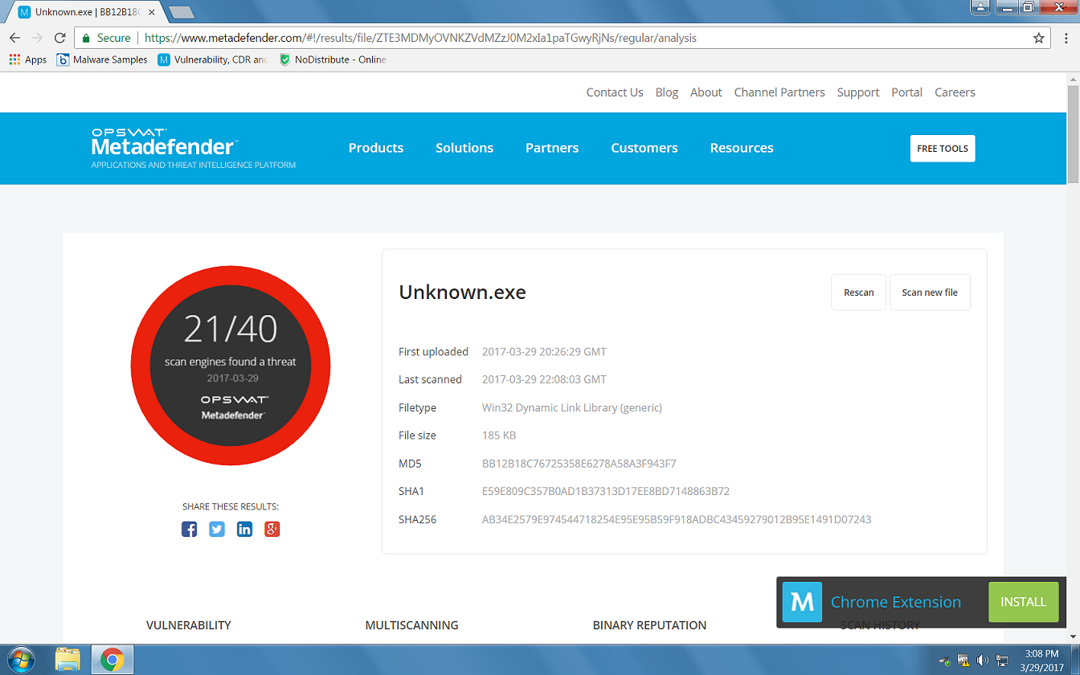The height and width of the screenshot is (675, 1080).
Task: Select the MD5 hash value
Action: [x=579, y=464]
